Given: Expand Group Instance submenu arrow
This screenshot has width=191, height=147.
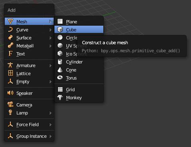Looking at the screenshot, I should [50, 136].
